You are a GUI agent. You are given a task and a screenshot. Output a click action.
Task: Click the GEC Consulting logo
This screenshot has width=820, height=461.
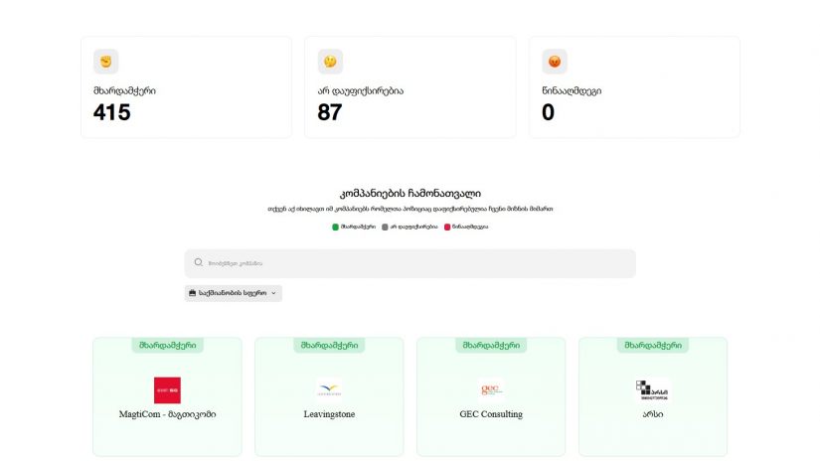[491, 388]
